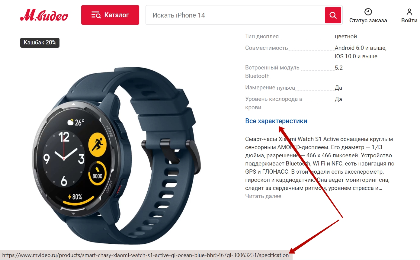Click the status bar URL preview

(146, 255)
